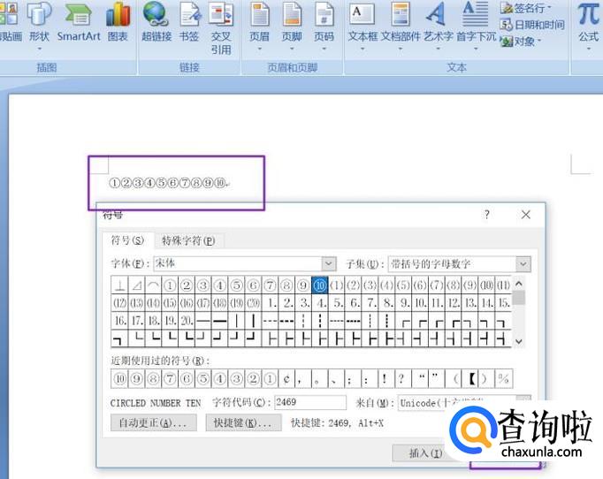The width and height of the screenshot is (603, 479).
Task: Click the 公式 dropdown arrow
Action: pos(588,49)
